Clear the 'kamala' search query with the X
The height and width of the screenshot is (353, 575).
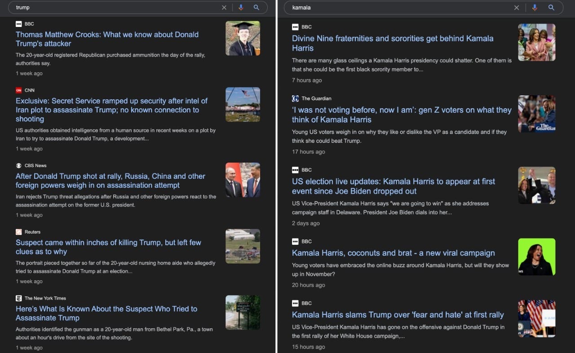(517, 8)
